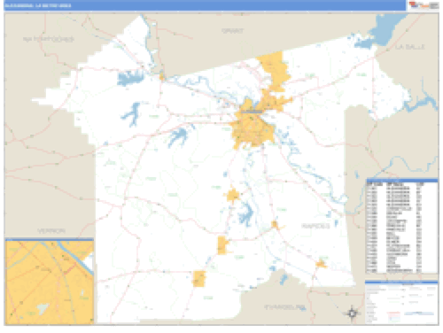Click the map legend panel

pyautogui.click(x=401, y=302)
